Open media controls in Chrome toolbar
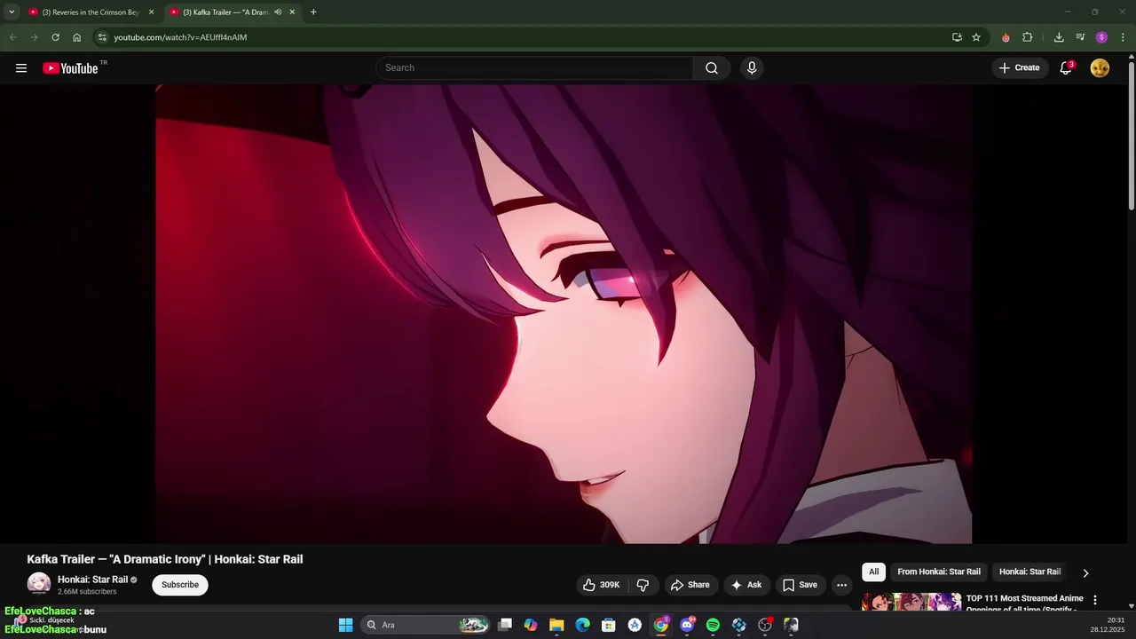The image size is (1136, 639). (x=1080, y=37)
